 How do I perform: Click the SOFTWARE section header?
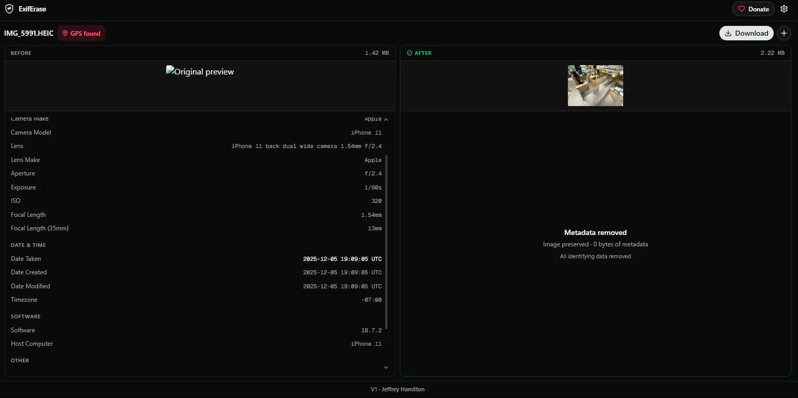26,316
